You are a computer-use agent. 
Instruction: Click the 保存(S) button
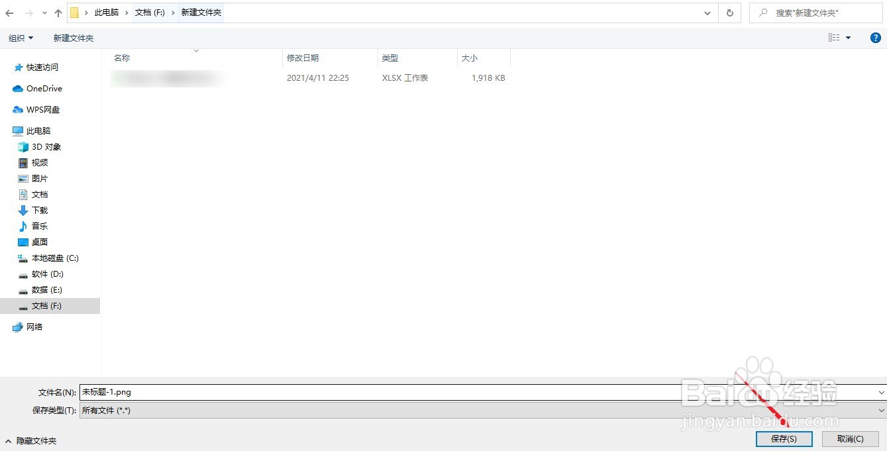tap(784, 438)
